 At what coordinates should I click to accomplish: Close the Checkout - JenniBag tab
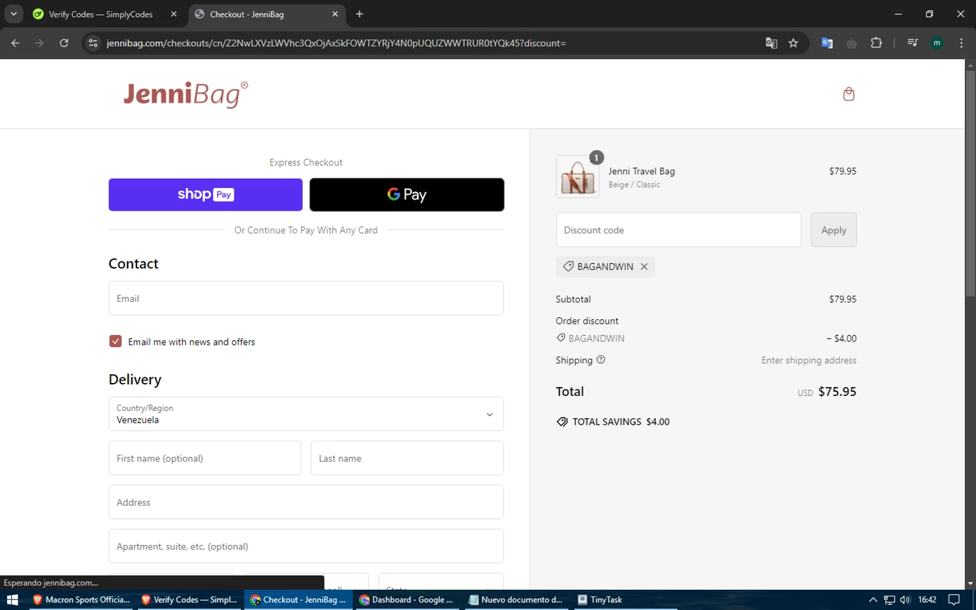[x=335, y=14]
